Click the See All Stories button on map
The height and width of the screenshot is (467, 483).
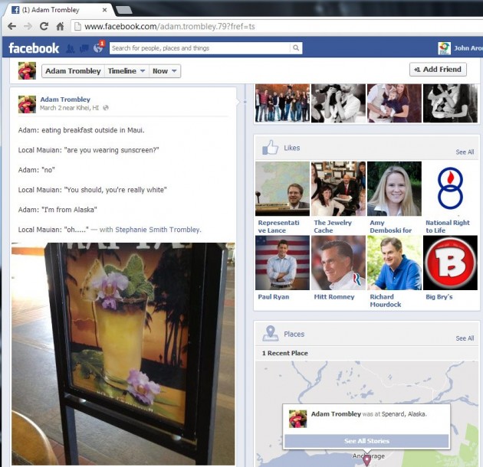point(366,441)
